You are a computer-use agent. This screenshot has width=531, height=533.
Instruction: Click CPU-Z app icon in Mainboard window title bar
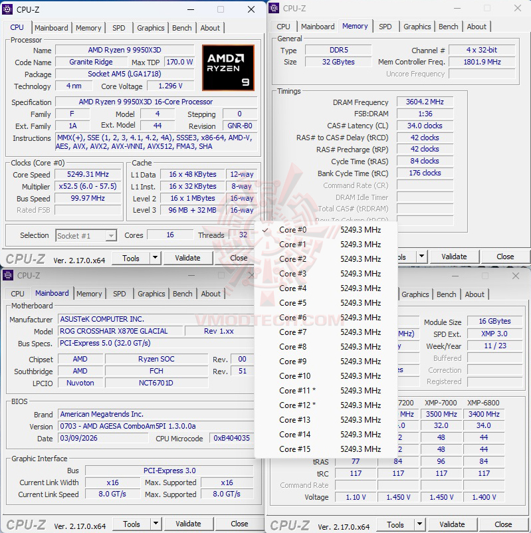click(x=8, y=275)
